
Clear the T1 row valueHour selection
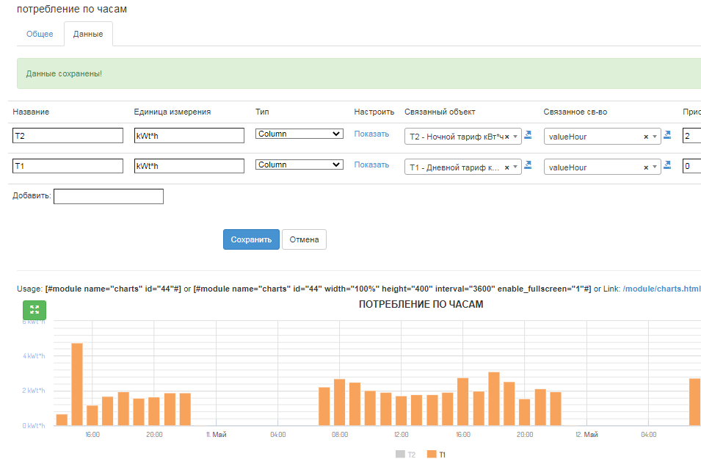click(x=646, y=167)
